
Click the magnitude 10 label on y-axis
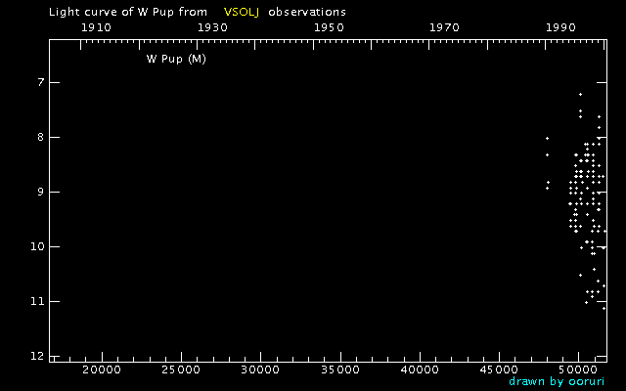pos(36,246)
